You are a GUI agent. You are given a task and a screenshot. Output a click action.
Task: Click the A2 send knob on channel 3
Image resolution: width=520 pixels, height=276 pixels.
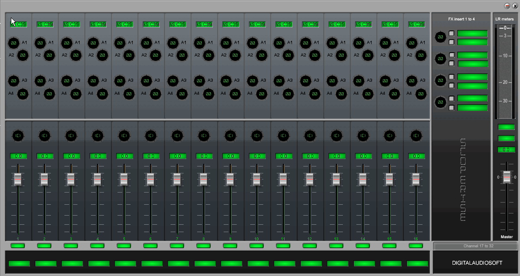pos(76,55)
